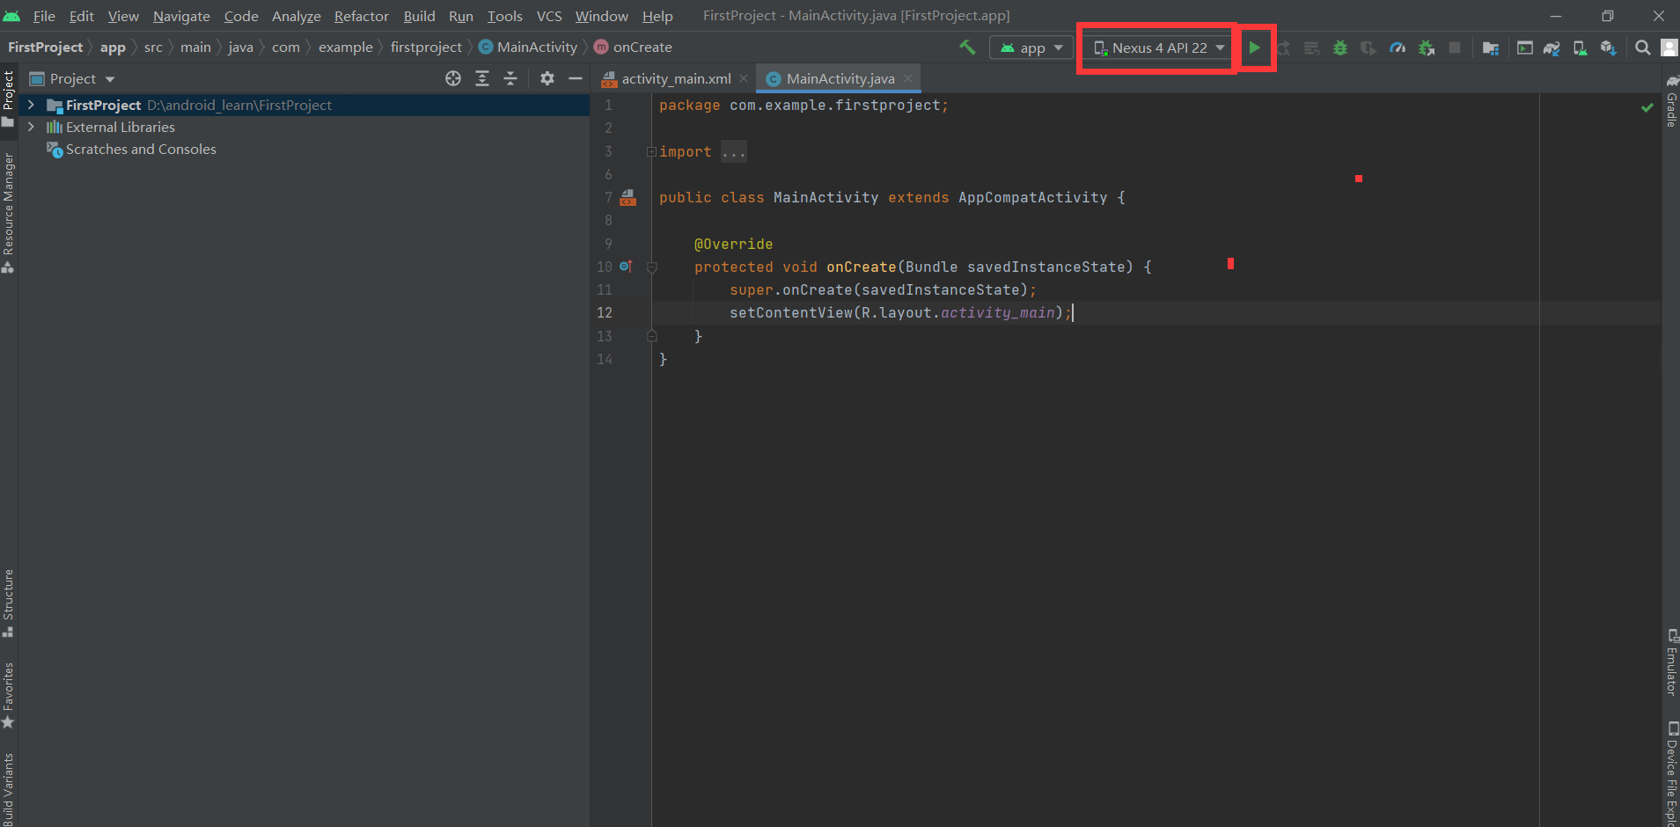Open the File menu

tap(44, 16)
